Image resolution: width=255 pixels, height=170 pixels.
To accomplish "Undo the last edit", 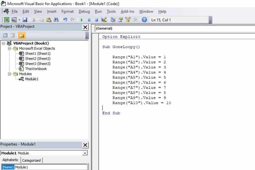I will coord(65,20).
